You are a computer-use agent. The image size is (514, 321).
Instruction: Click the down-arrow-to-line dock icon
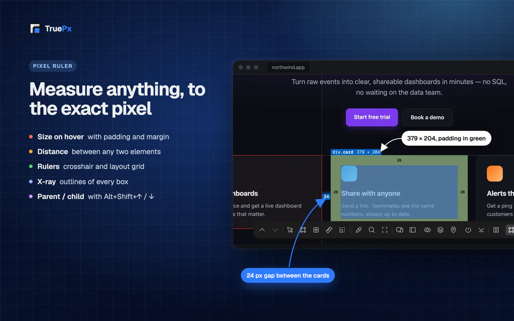(481, 230)
